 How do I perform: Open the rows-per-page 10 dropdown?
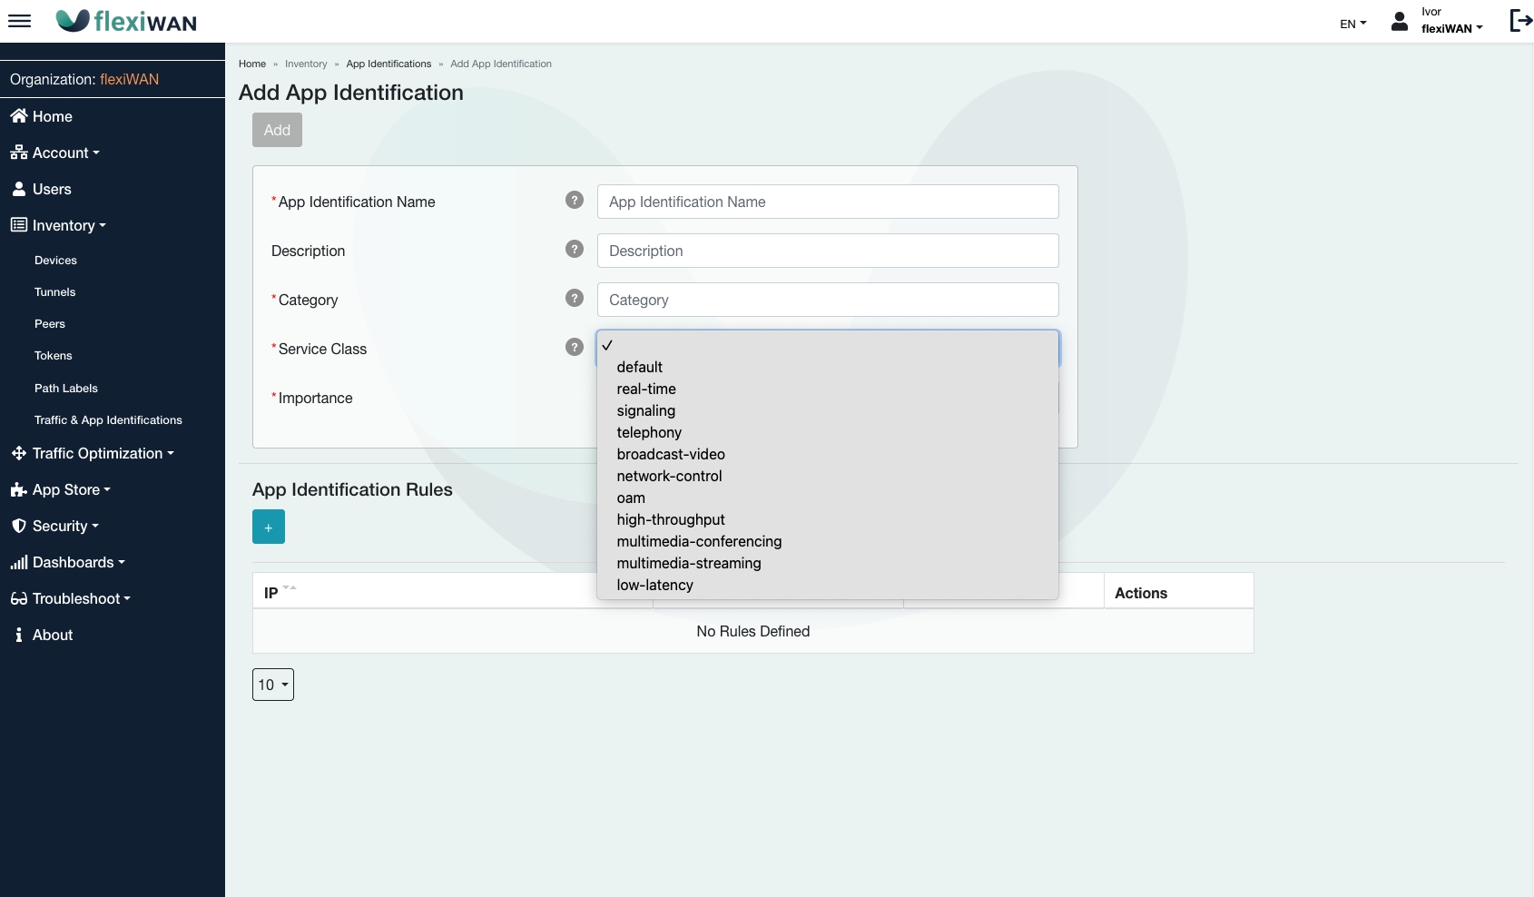[273, 685]
